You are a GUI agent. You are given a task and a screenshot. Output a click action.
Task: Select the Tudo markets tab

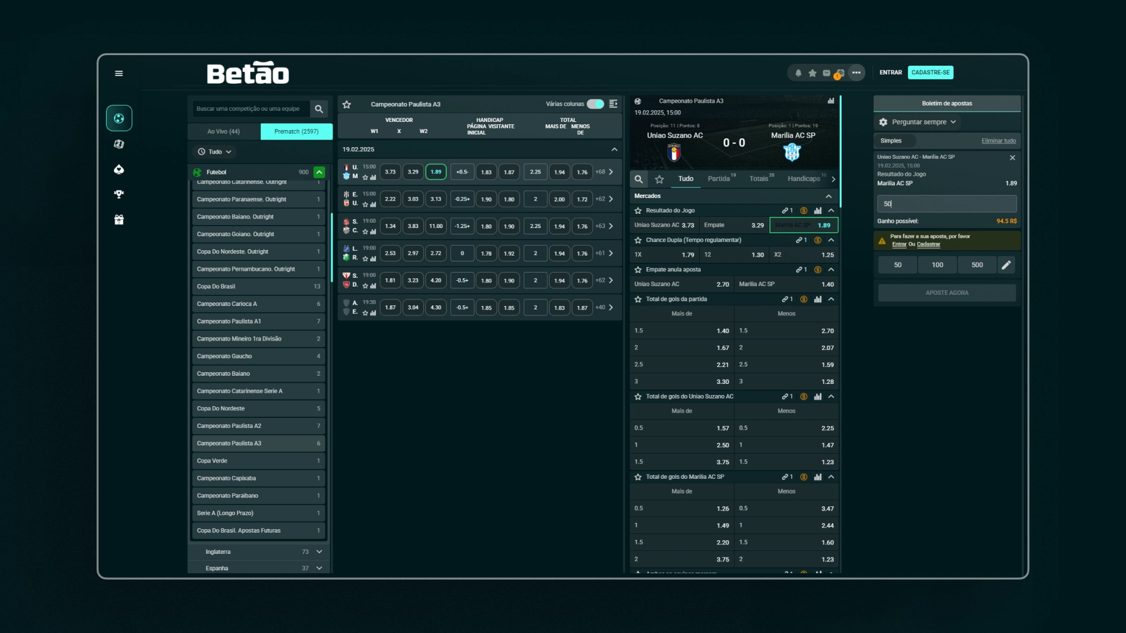pos(686,179)
